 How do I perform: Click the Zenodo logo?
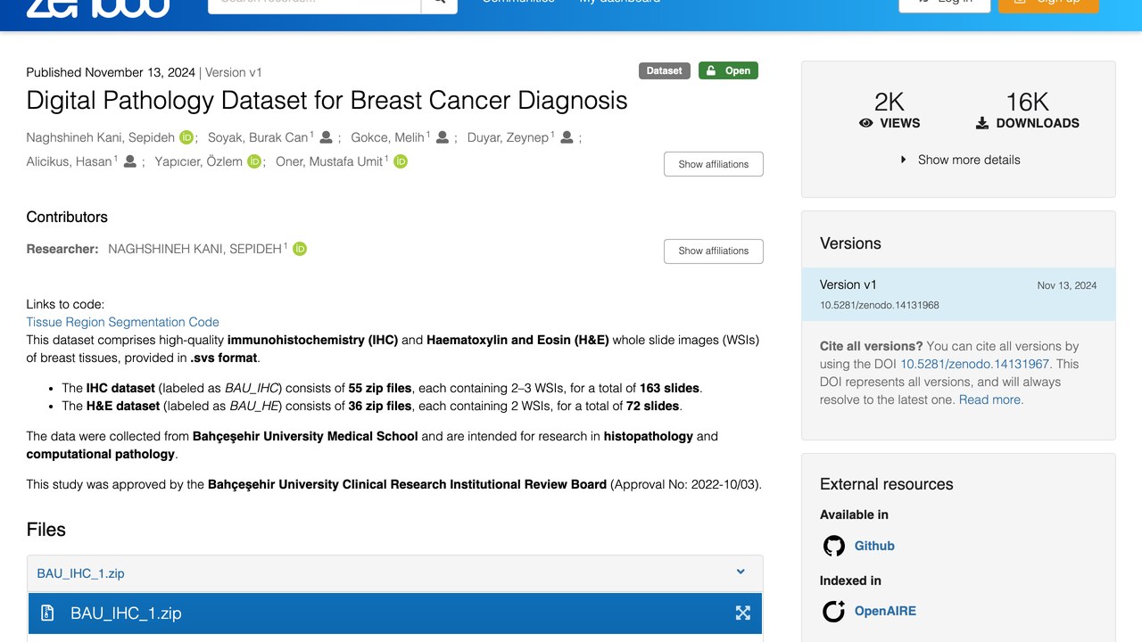[x=98, y=7]
